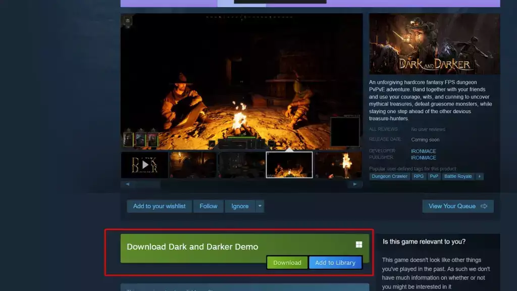The height and width of the screenshot is (291, 517).
Task: Click the 'Download Dark and Darker Demo' title
Action: point(192,247)
